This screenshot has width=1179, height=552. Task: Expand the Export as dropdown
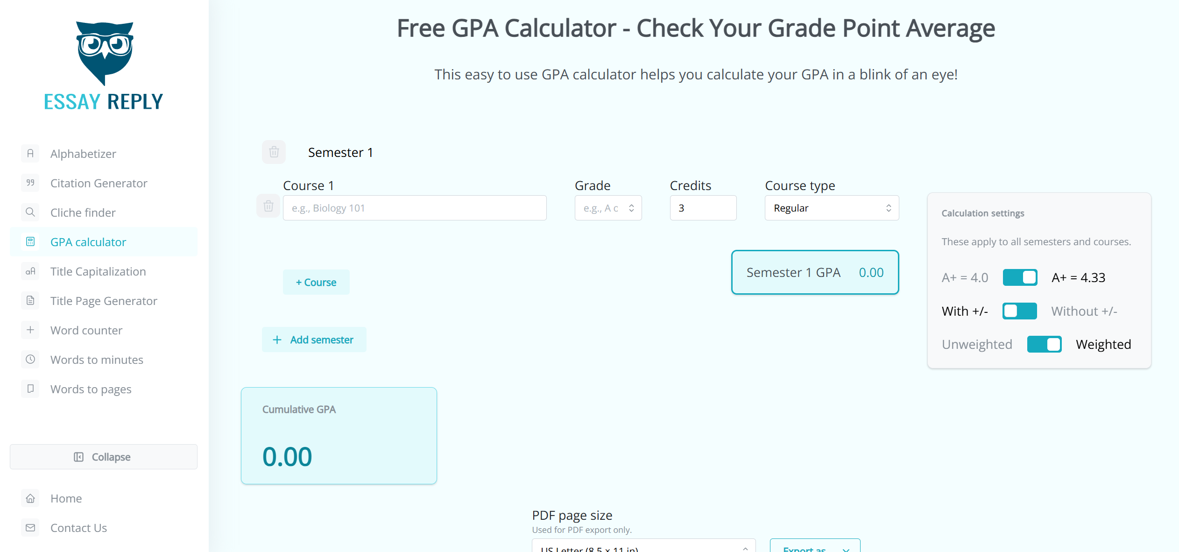[x=815, y=546]
